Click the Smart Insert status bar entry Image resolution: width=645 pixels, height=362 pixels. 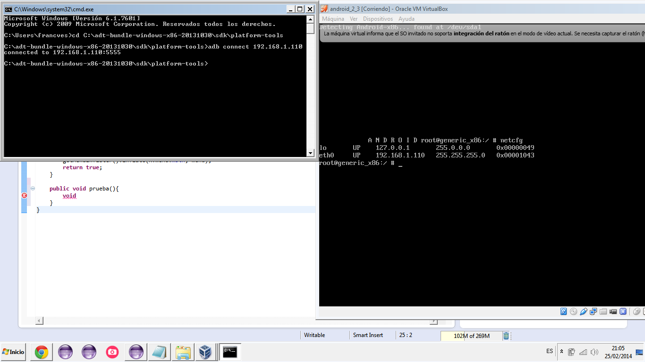tap(368, 335)
